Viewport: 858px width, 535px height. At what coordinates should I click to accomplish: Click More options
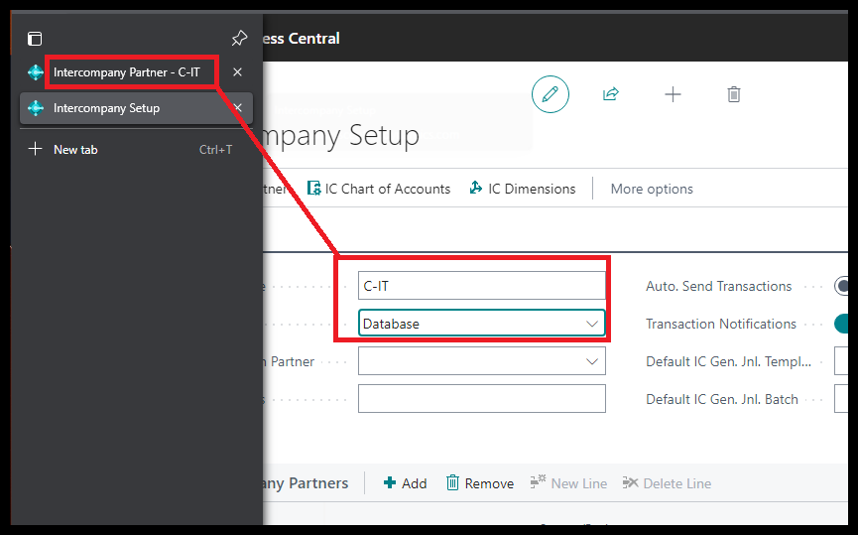[652, 189]
